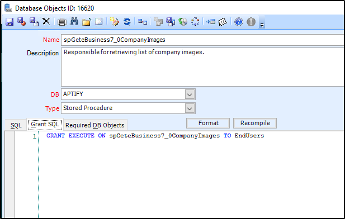Click the notepad with pencil icon

(x=115, y=22)
